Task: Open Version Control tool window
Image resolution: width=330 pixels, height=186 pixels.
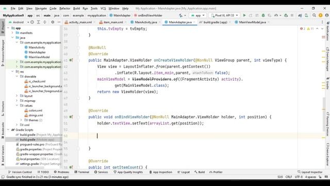Action: [20, 172]
